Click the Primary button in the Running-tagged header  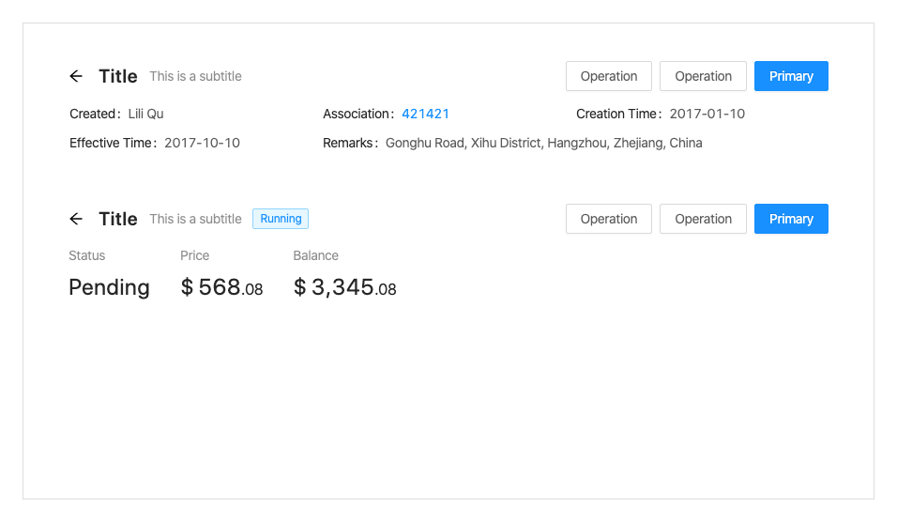tap(791, 219)
